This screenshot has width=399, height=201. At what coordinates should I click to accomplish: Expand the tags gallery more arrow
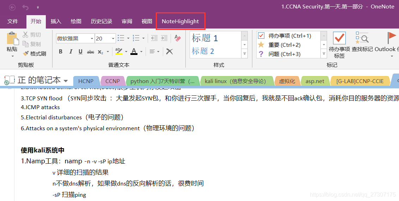pyautogui.click(x=324, y=54)
